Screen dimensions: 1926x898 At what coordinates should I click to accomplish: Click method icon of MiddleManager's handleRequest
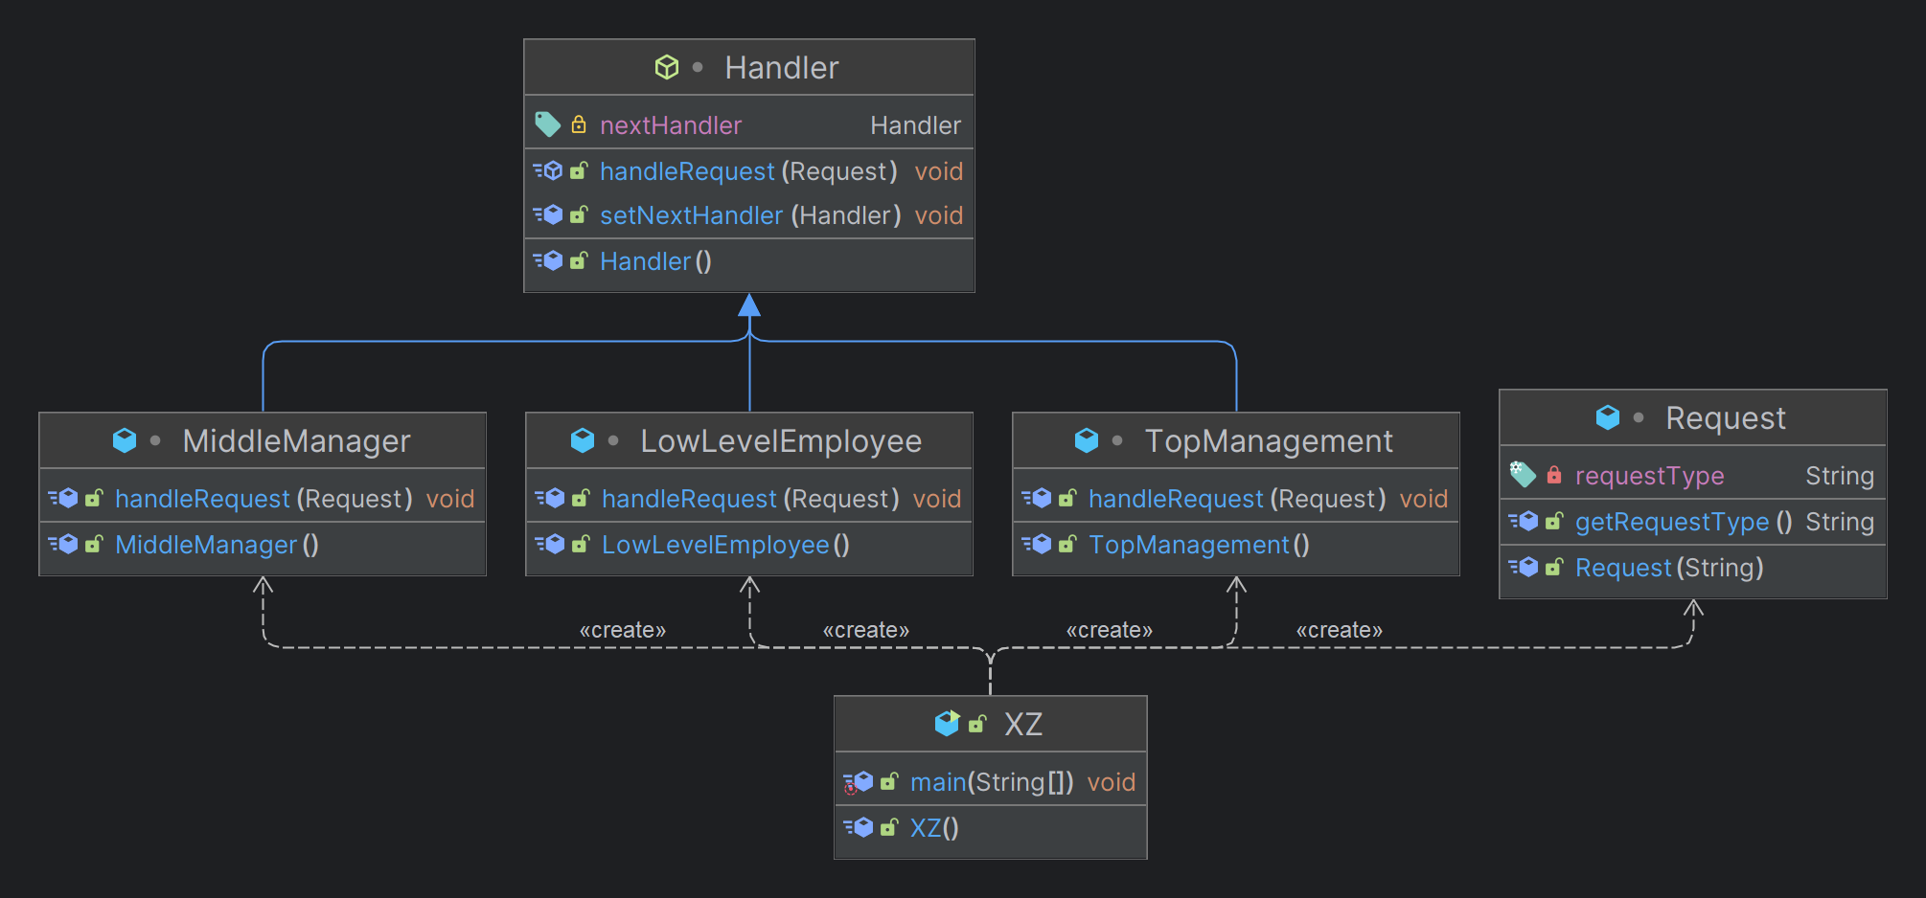tap(64, 498)
